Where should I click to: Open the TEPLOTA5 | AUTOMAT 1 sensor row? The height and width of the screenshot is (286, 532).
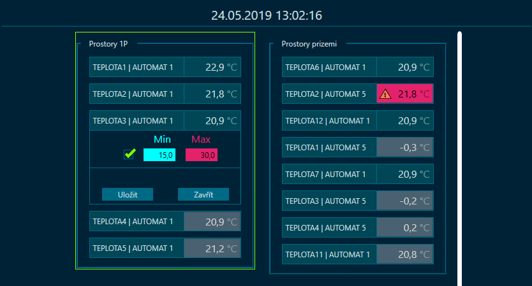point(165,248)
